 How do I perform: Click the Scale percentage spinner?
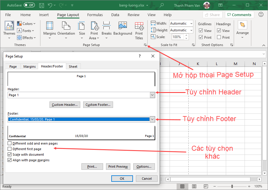[186, 37]
